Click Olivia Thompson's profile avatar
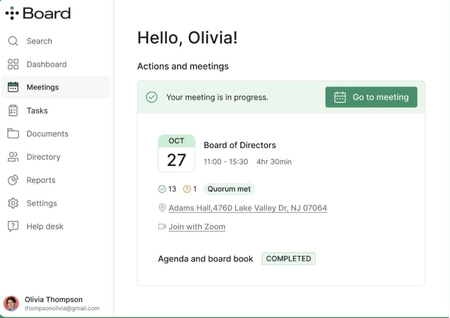This screenshot has width=450, height=318. click(x=11, y=303)
